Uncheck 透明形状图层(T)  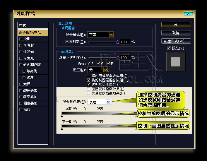click(x=89, y=84)
